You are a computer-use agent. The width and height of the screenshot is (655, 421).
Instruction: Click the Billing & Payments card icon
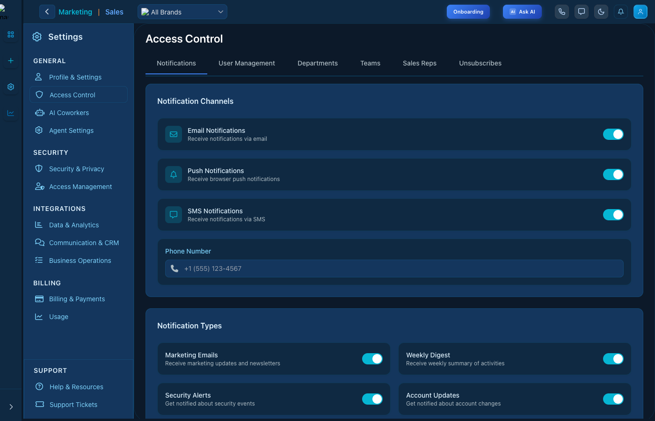click(39, 299)
